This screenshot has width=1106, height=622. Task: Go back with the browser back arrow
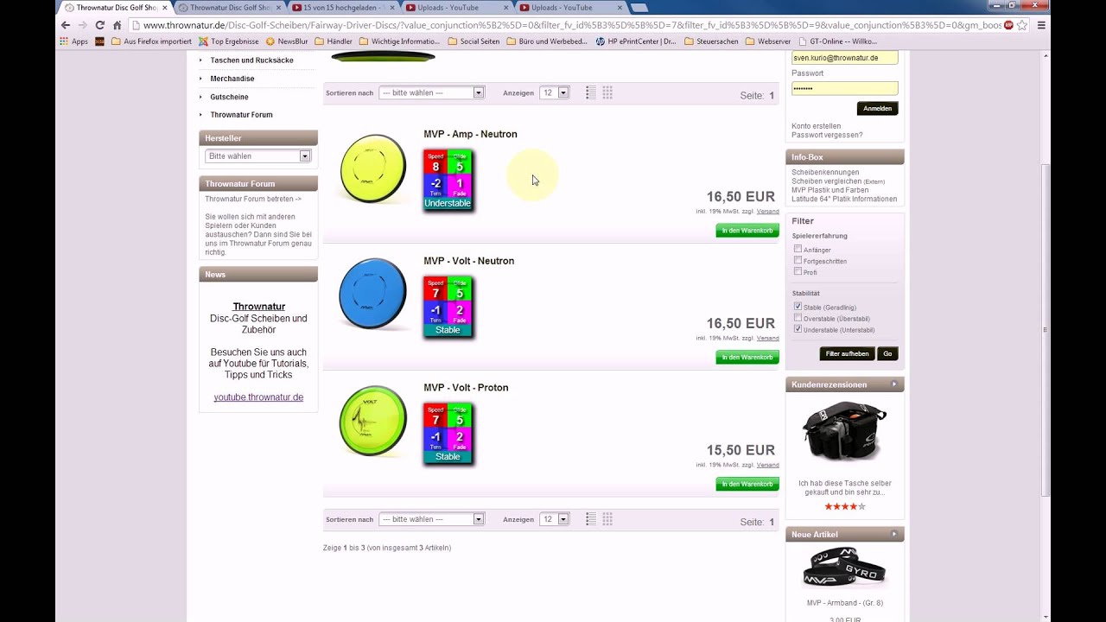66,25
